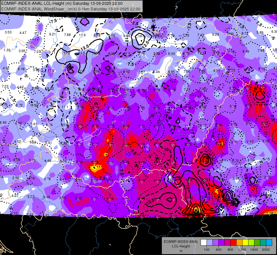Click wind shear value 4.47
277x255 pixels.
[23, 33]
